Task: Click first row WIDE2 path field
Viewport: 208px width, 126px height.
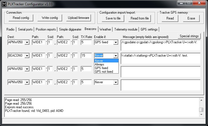Action: [x=64, y=42]
